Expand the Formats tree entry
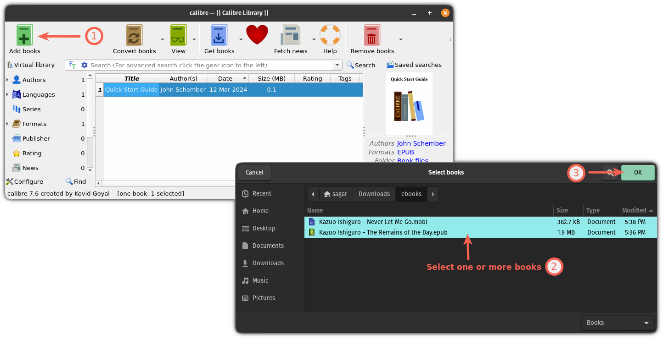 7,124
